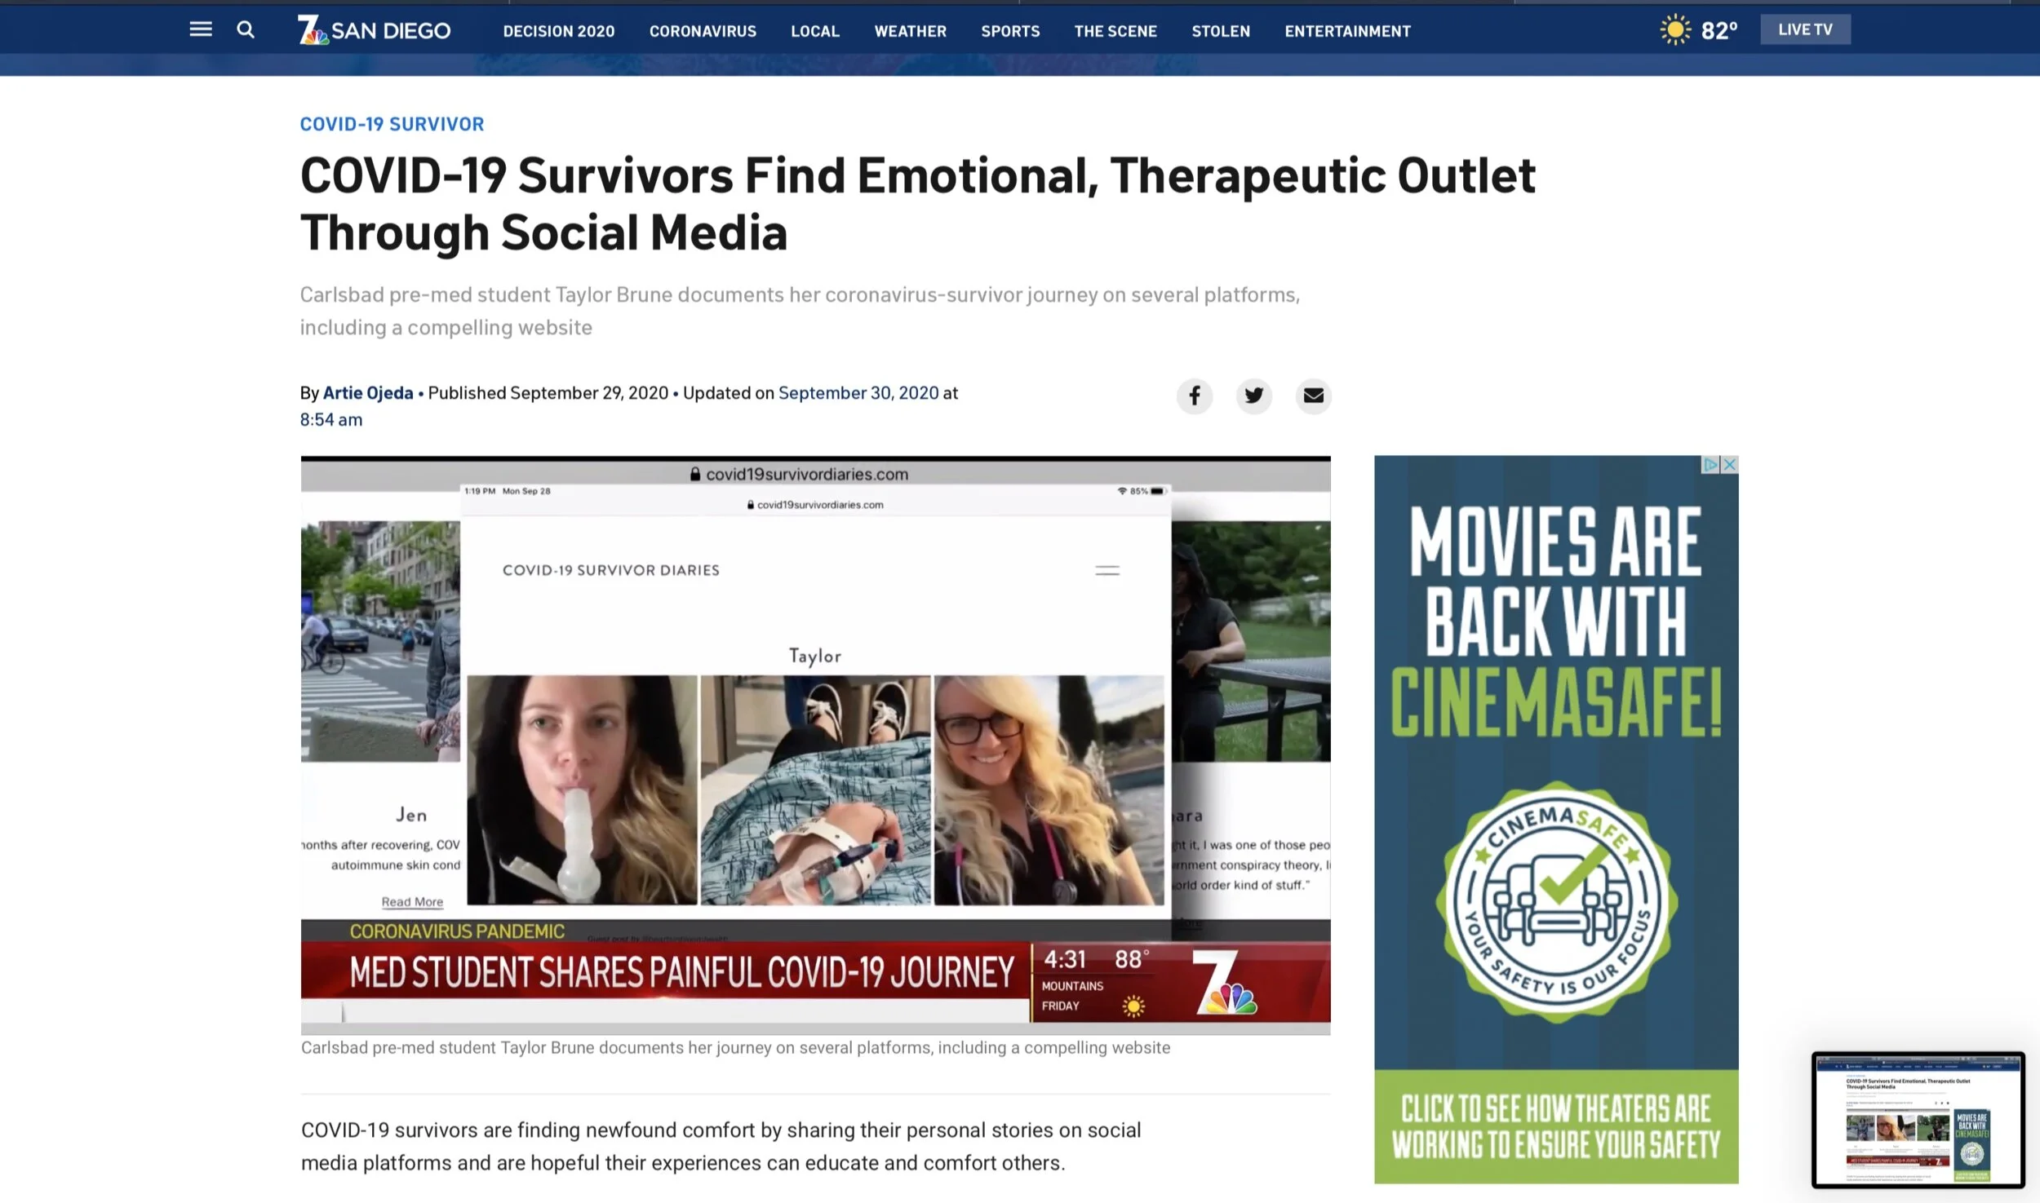The height and width of the screenshot is (1203, 2040).
Task: Share article via email icon
Action: click(1313, 396)
